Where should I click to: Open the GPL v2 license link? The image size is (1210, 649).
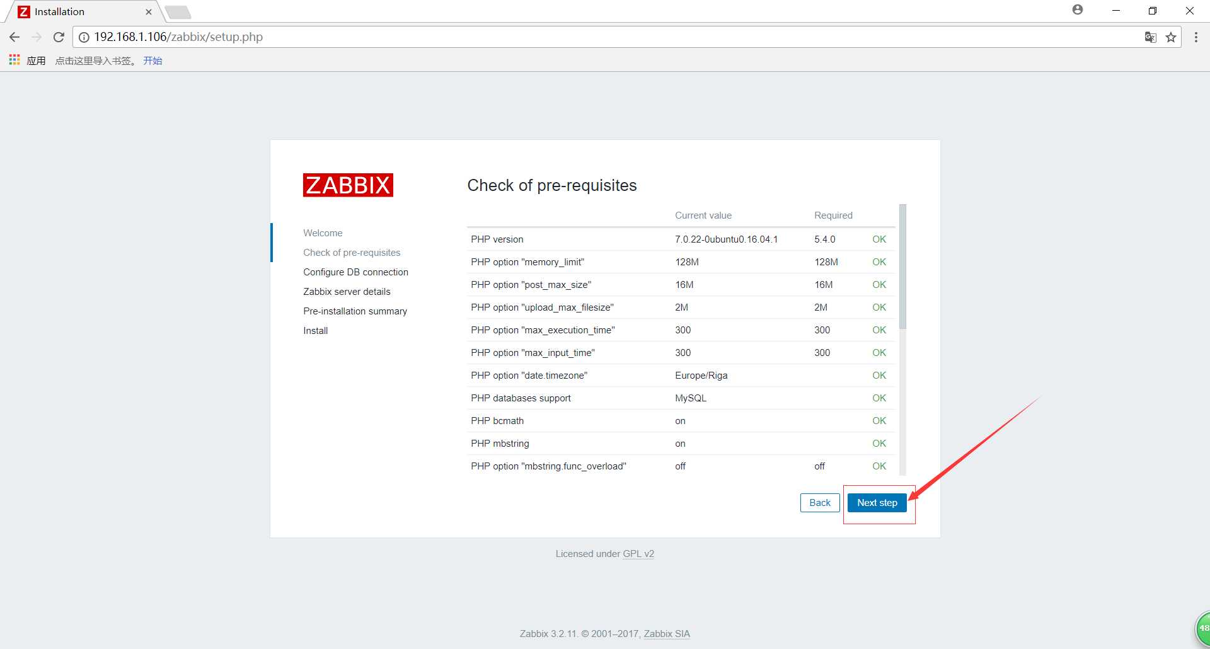click(x=638, y=554)
